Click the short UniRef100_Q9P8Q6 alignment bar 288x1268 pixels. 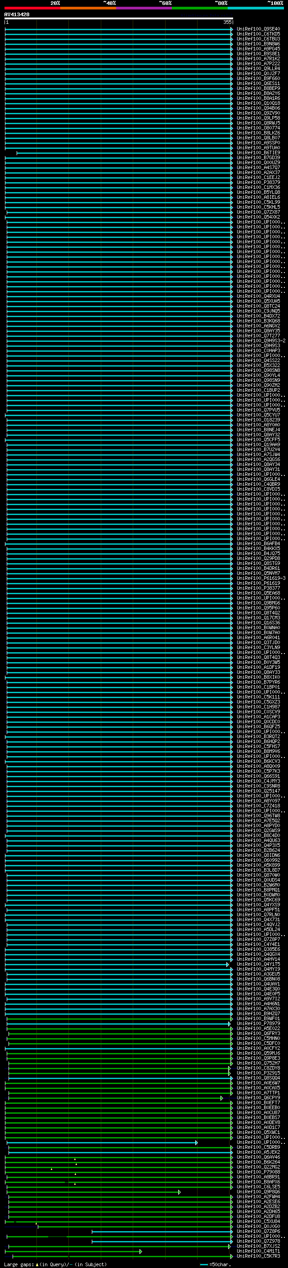pyautogui.click(x=94, y=1192)
